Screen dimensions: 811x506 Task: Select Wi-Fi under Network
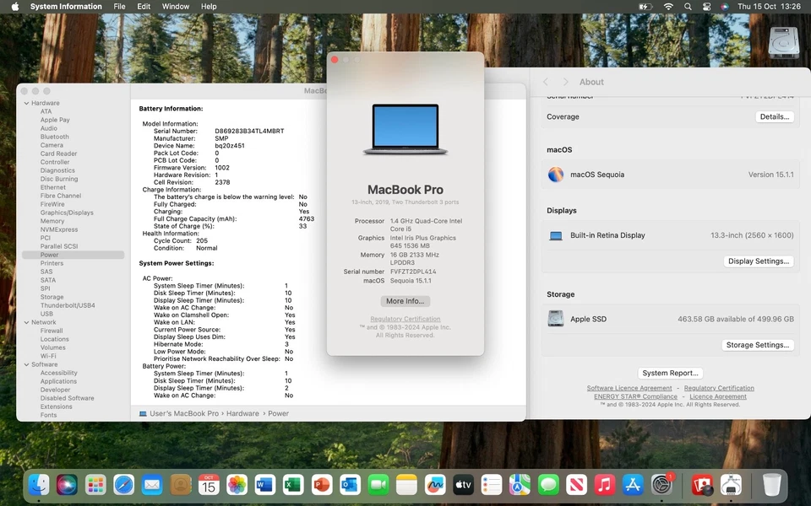click(48, 356)
